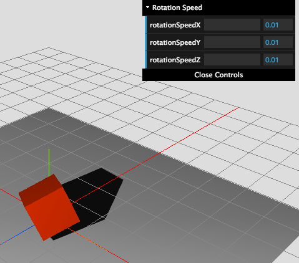Image resolution: width=299 pixels, height=263 pixels.
Task: Click the Close Controls button
Action: tap(218, 75)
